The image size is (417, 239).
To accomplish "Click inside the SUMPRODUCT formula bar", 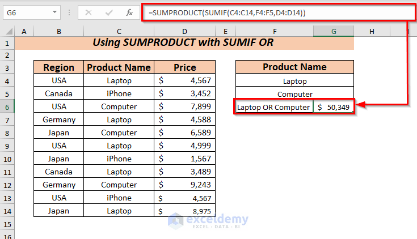I will point(272,12).
